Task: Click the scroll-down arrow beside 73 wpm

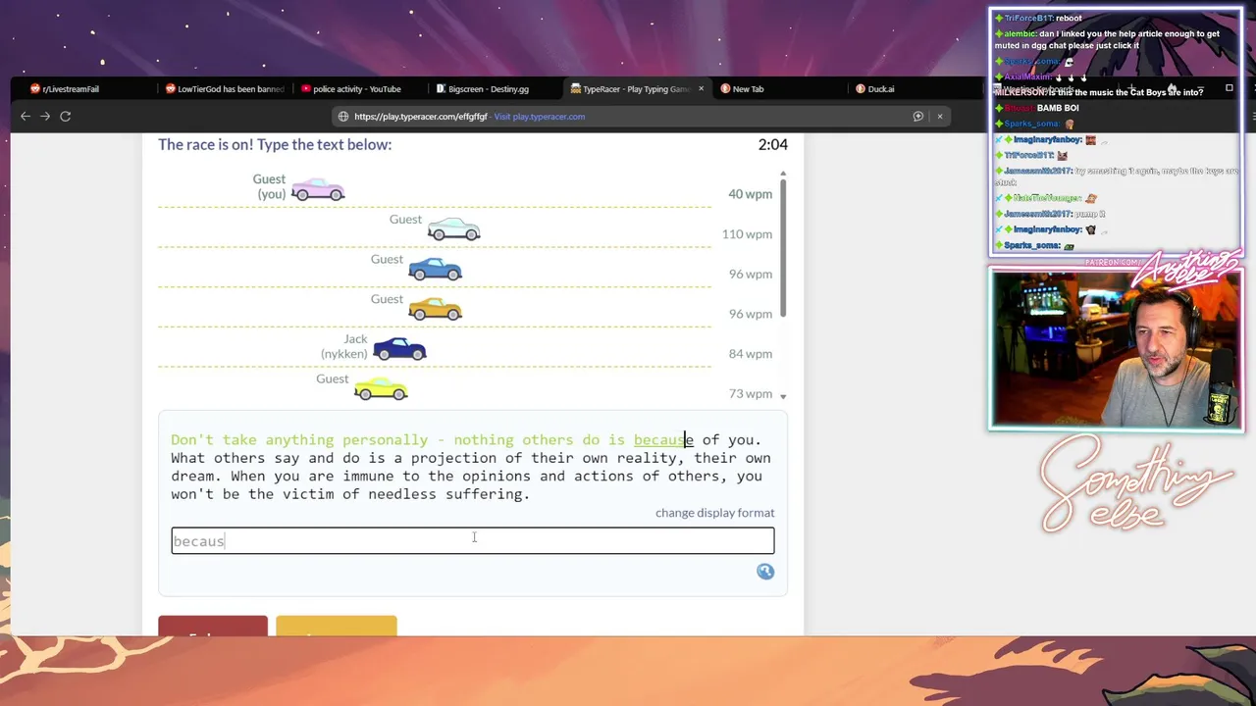Action: [783, 395]
